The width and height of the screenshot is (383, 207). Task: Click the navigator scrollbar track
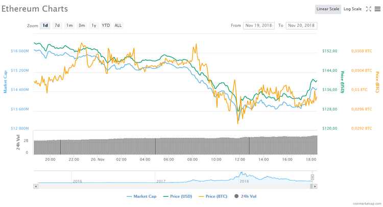[174, 186]
